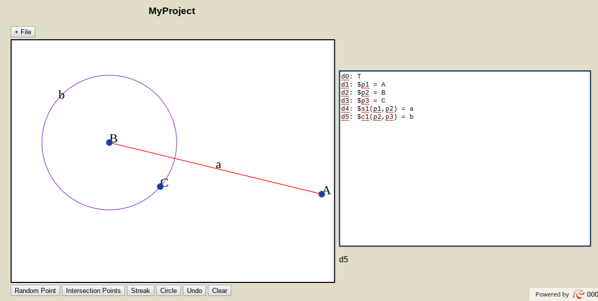Open the + File button
Viewport: 598px width, 301px height.
[23, 32]
